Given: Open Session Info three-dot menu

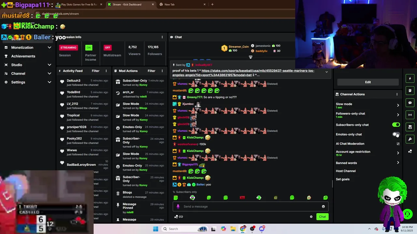Looking at the screenshot, I should coord(162,37).
